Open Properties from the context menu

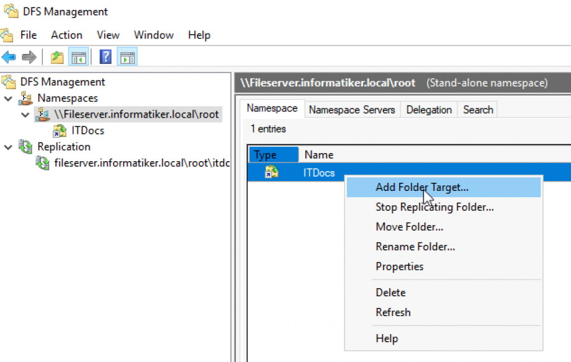coord(400,266)
